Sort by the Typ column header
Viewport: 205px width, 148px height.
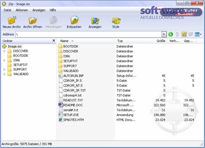coord(126,41)
